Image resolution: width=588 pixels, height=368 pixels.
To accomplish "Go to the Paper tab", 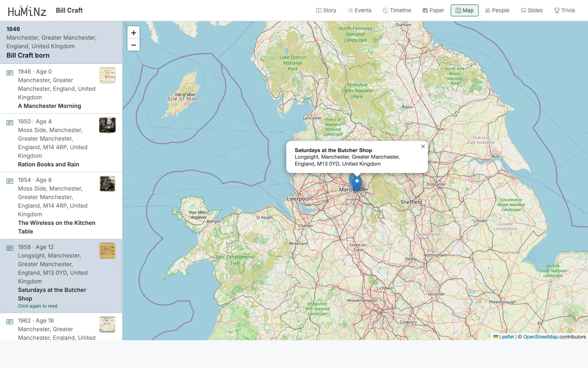I will 433,11.
